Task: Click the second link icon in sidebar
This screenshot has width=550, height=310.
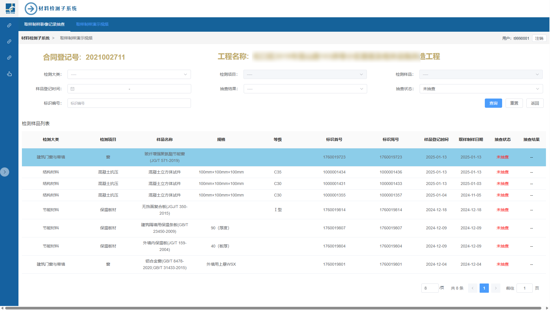Action: point(9,41)
